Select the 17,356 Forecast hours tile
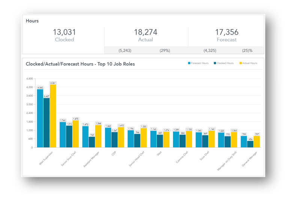The width and height of the screenshot is (293, 203). coord(226,35)
